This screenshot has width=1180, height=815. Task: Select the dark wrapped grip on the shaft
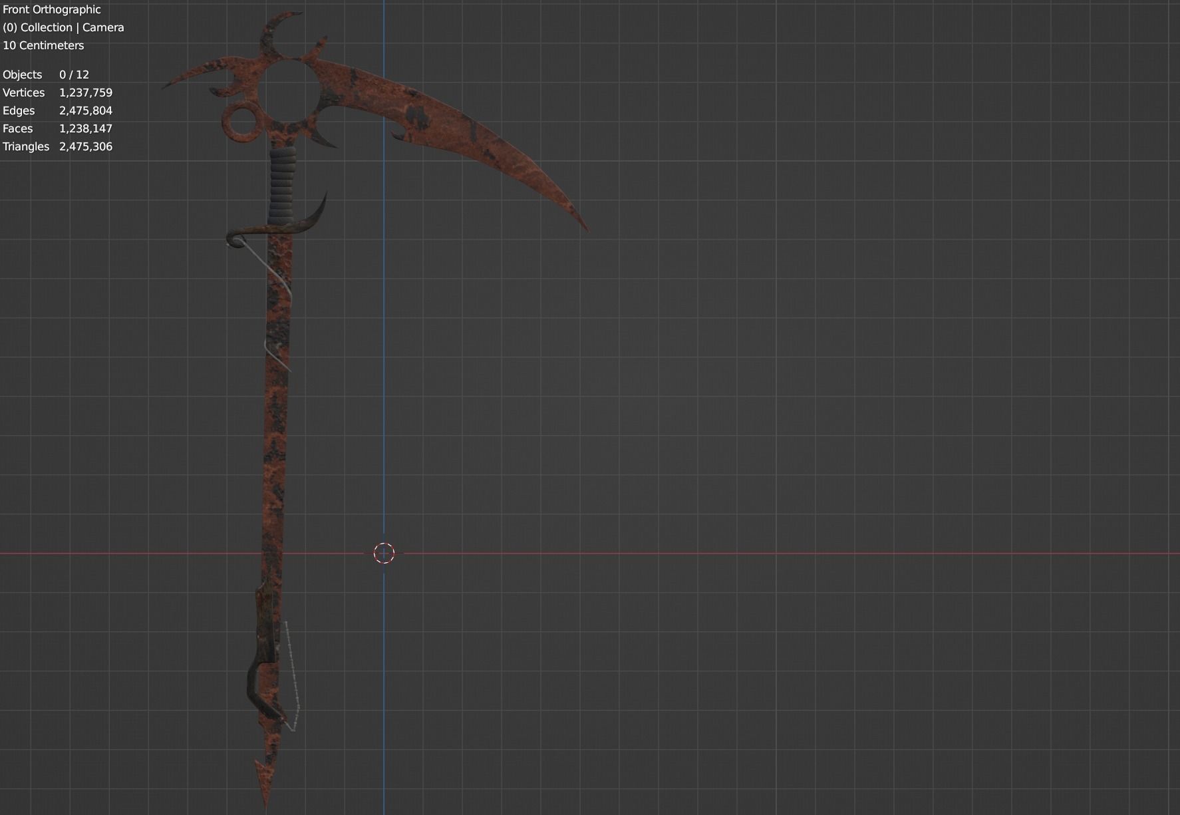tap(281, 186)
